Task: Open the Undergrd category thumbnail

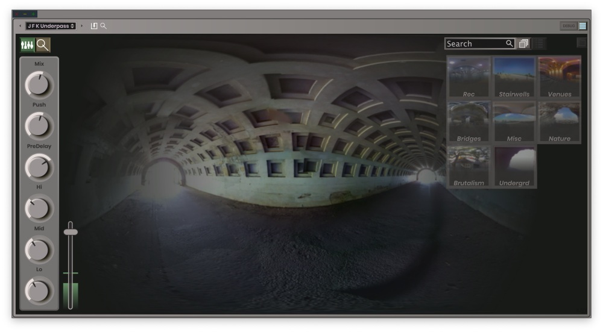Action: (514, 166)
